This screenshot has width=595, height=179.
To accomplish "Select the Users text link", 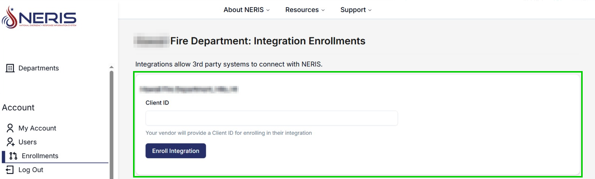I will (28, 142).
